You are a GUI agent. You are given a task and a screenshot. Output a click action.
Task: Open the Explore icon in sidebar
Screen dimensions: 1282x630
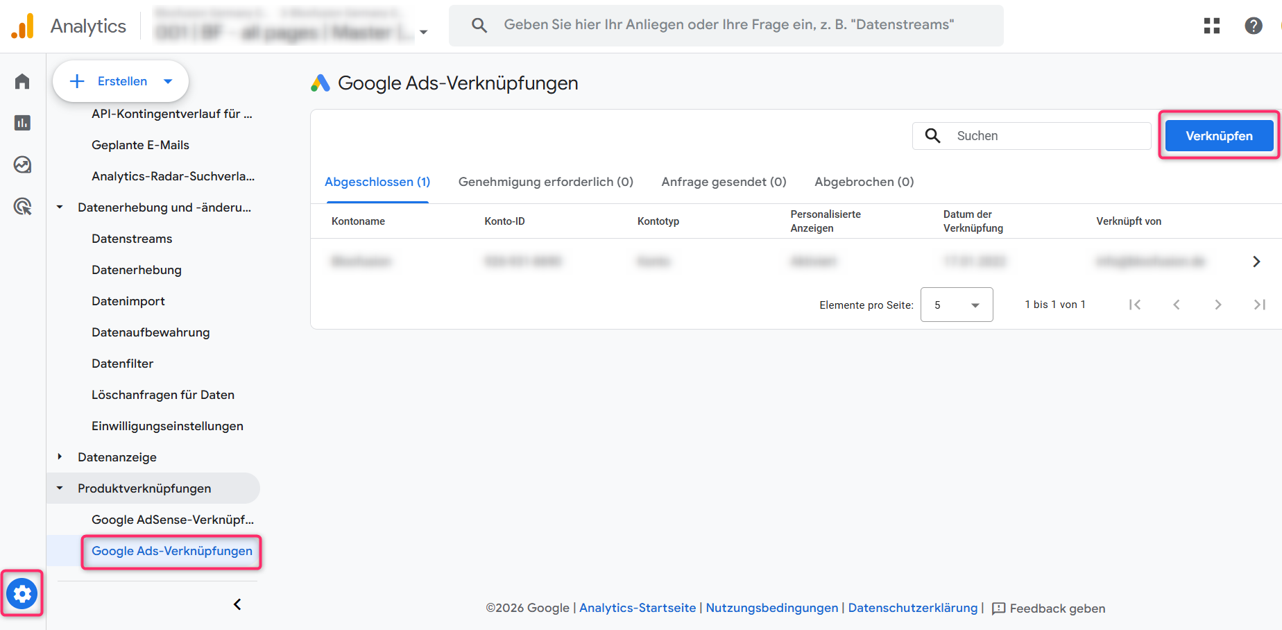coord(22,164)
